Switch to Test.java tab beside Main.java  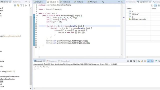point(79,2)
